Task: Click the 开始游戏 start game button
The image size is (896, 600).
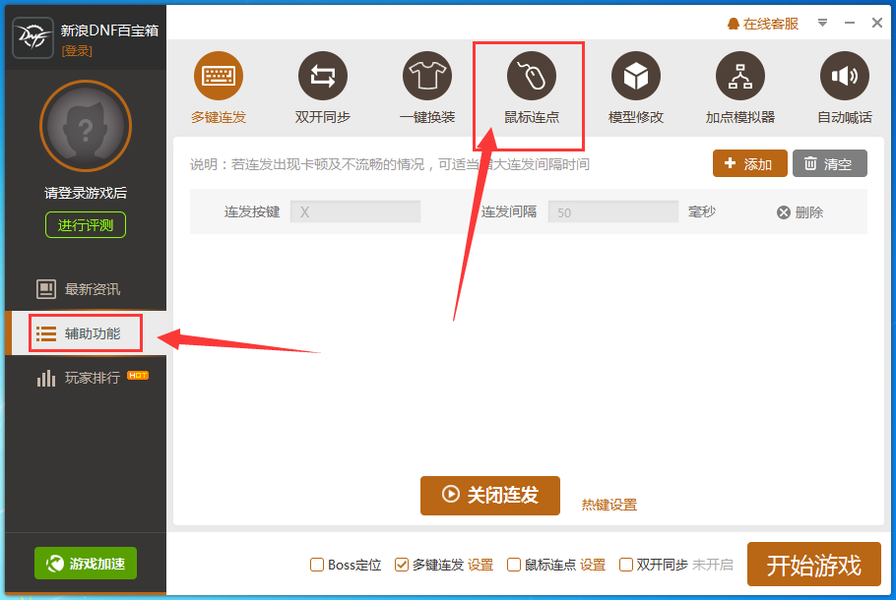Action: pyautogui.click(x=813, y=564)
